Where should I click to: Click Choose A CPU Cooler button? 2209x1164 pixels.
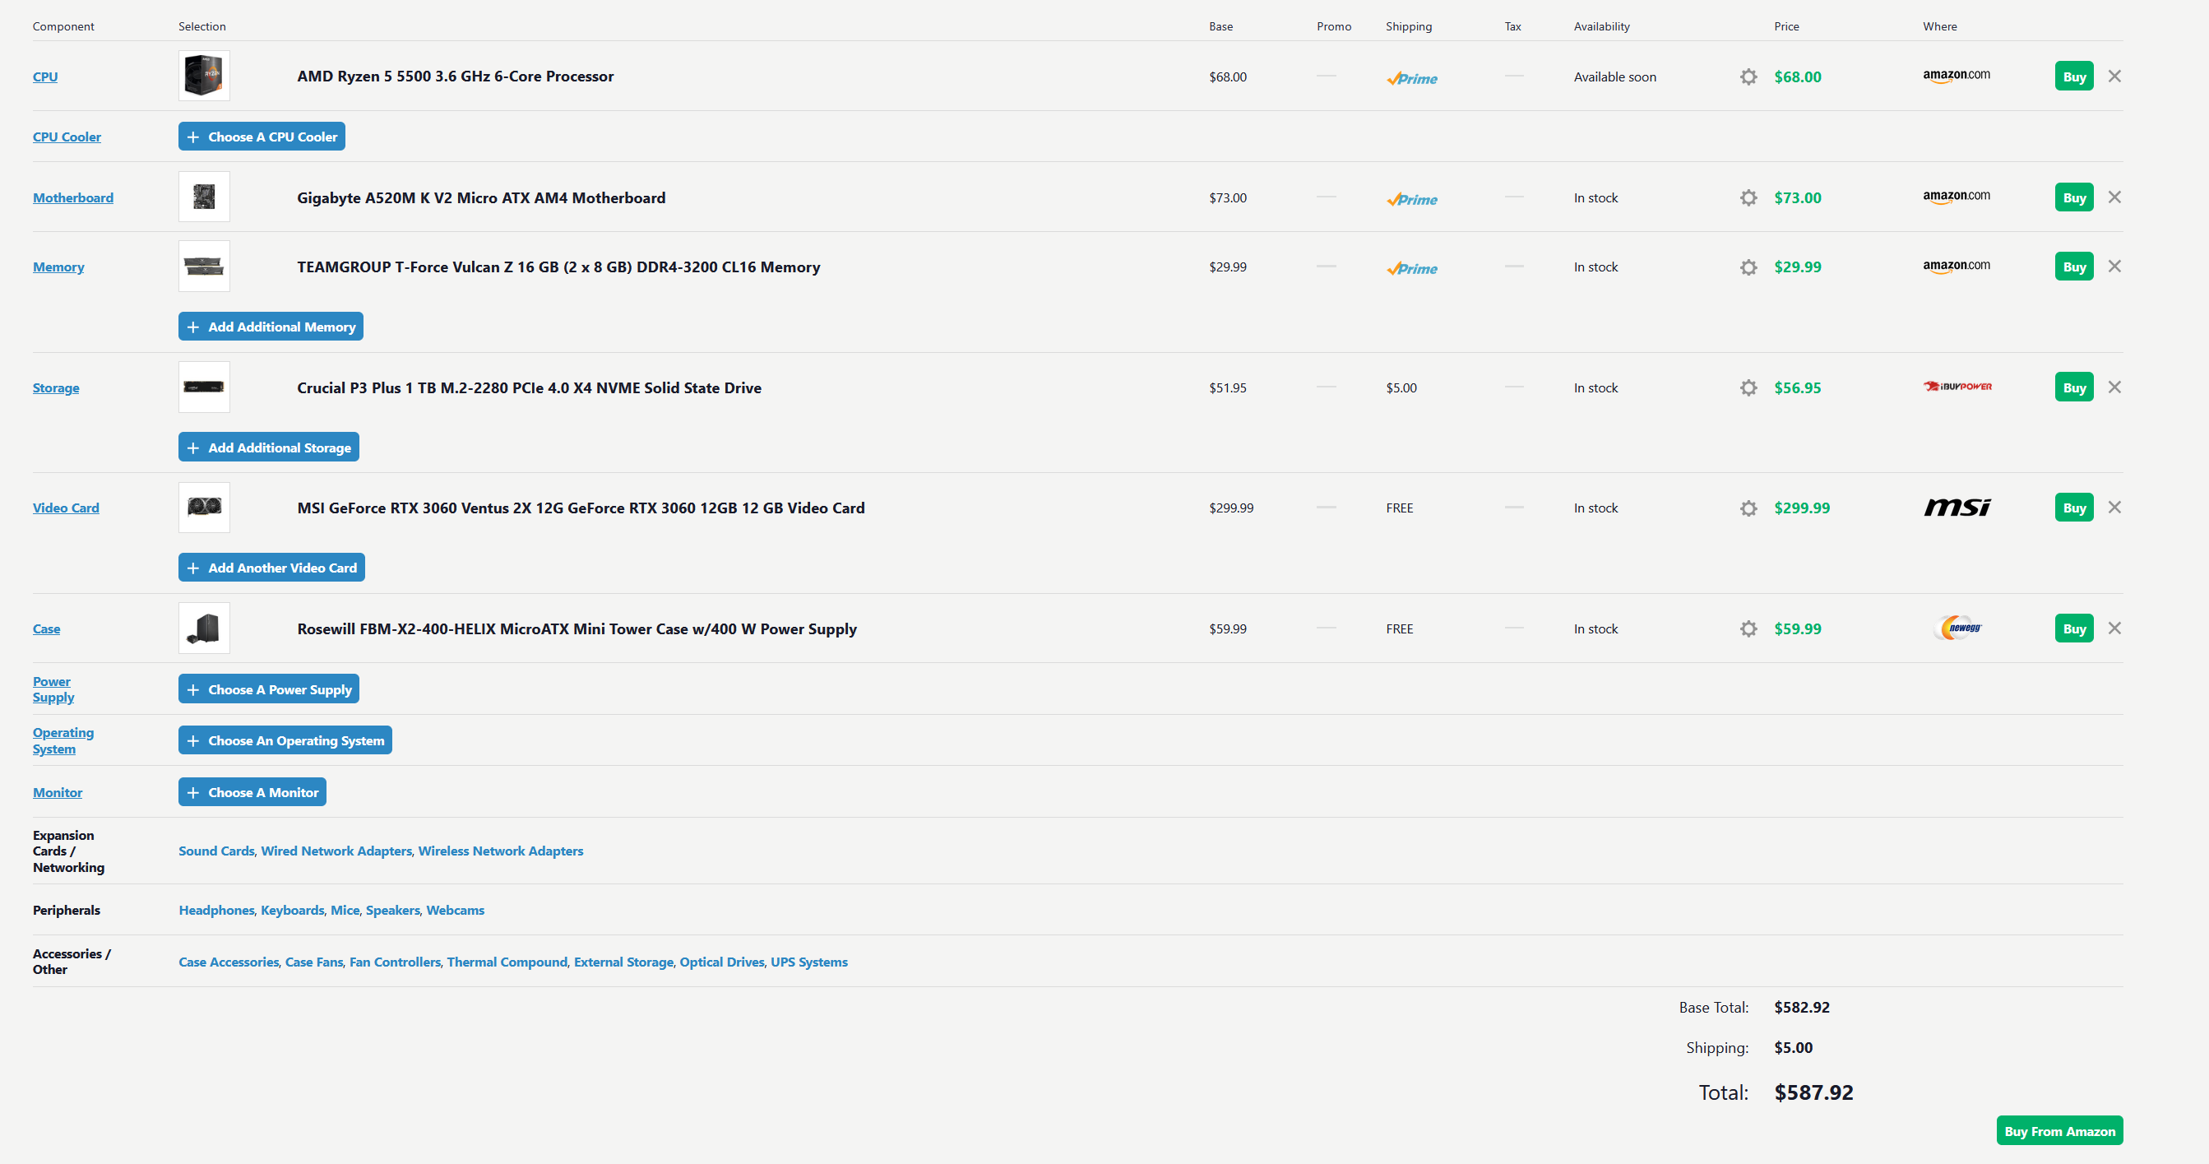tap(262, 137)
